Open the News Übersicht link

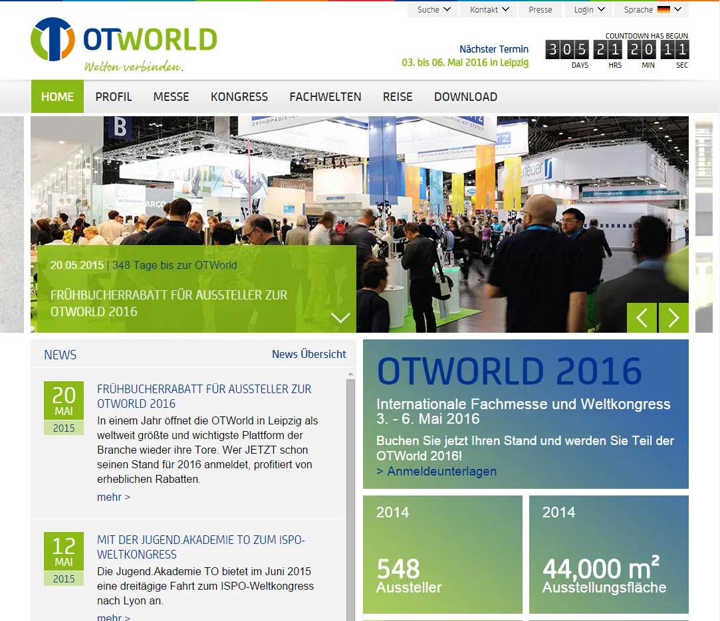coord(309,354)
